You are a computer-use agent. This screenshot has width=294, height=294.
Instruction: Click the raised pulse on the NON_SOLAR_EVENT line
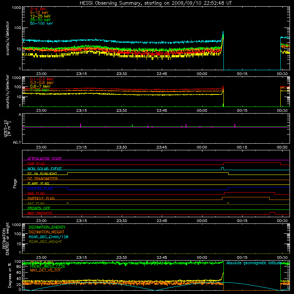[x=223, y=168]
